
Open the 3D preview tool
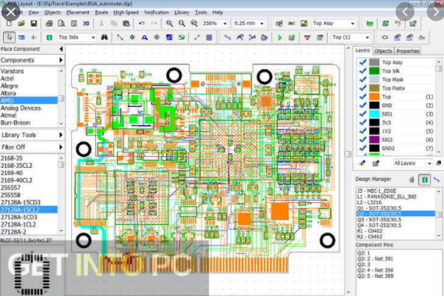coord(86,23)
